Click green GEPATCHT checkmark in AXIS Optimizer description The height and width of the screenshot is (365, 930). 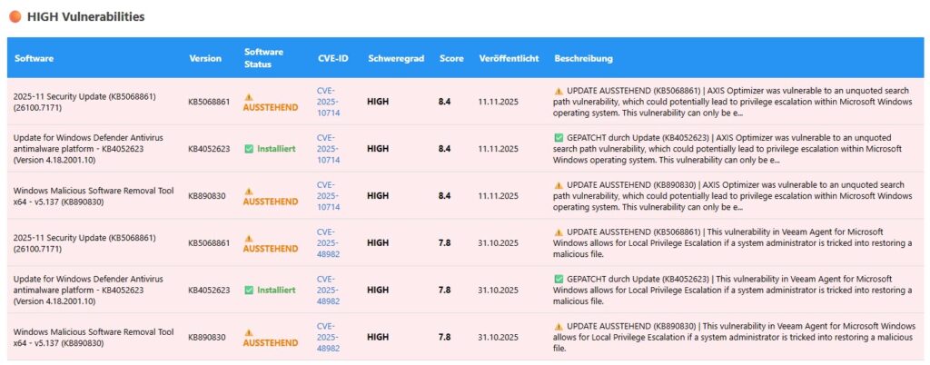pos(559,137)
